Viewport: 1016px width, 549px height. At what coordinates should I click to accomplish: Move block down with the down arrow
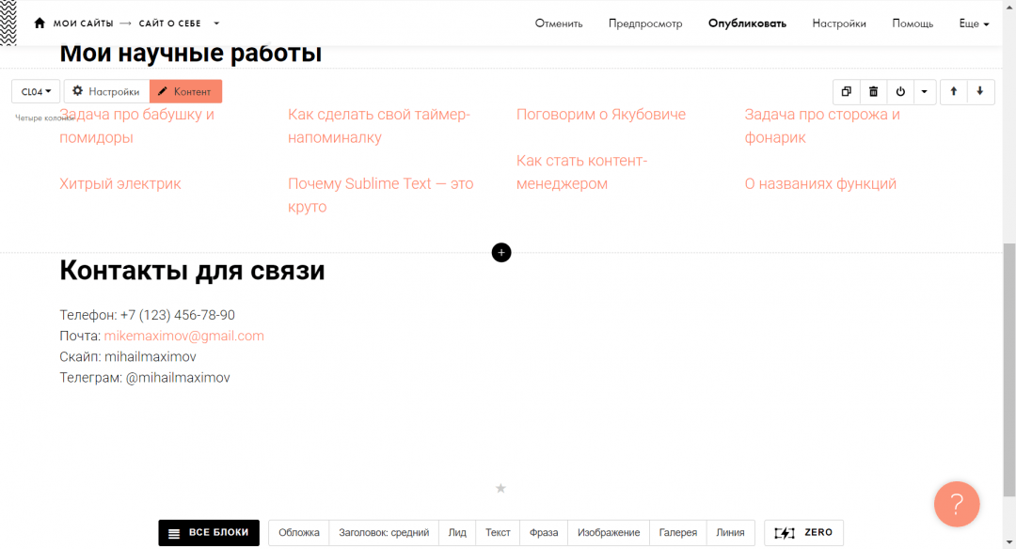coord(980,91)
